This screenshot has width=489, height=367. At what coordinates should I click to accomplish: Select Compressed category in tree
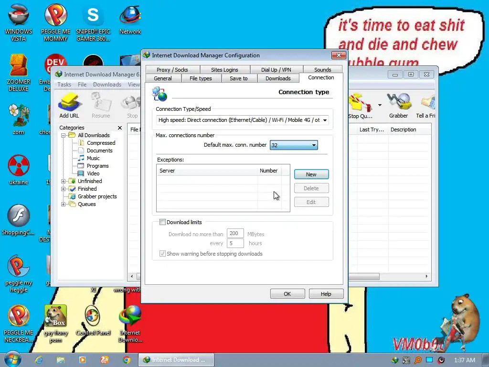(x=101, y=143)
